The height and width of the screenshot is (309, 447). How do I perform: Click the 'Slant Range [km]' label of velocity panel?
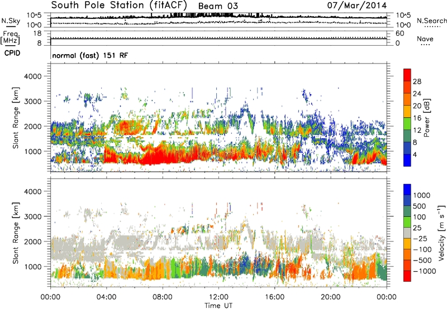coord(16,233)
